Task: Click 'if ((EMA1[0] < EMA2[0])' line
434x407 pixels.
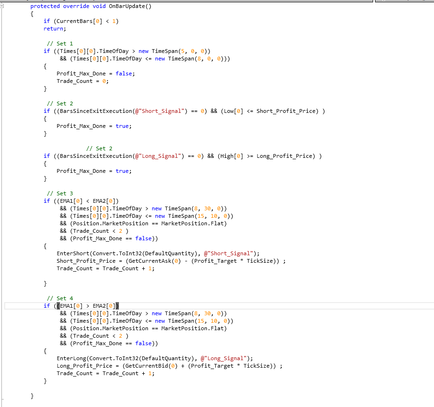Action: pos(81,201)
